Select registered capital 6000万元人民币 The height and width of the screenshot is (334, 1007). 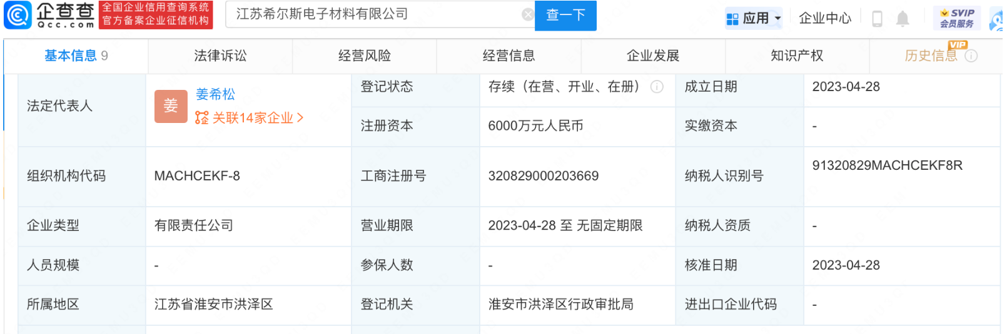[x=535, y=126]
